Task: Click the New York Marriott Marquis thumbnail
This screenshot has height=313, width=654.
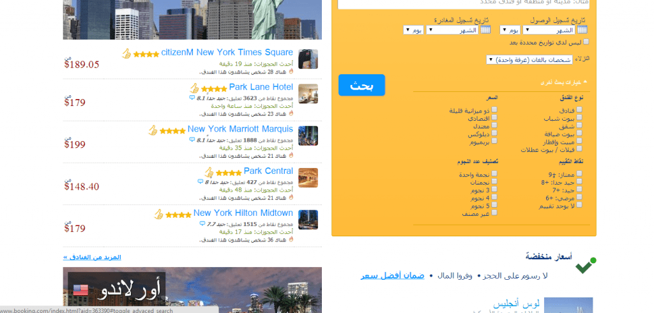Action: pos(308,135)
